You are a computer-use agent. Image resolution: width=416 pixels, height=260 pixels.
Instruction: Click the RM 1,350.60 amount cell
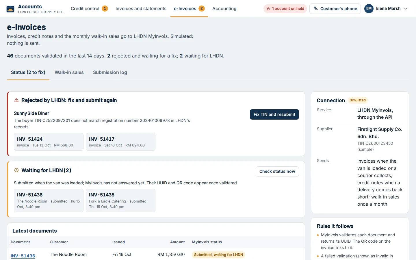(171, 255)
